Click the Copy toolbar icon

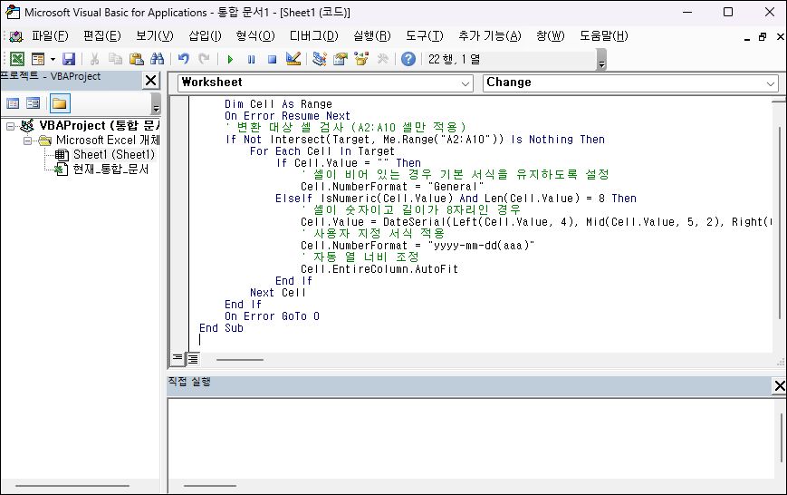coord(115,59)
